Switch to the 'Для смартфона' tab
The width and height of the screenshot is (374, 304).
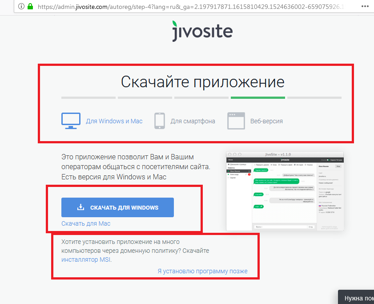pyautogui.click(x=193, y=122)
